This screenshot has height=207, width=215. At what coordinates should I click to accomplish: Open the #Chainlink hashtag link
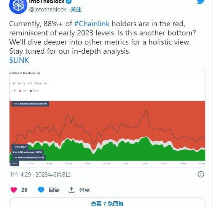(92, 24)
